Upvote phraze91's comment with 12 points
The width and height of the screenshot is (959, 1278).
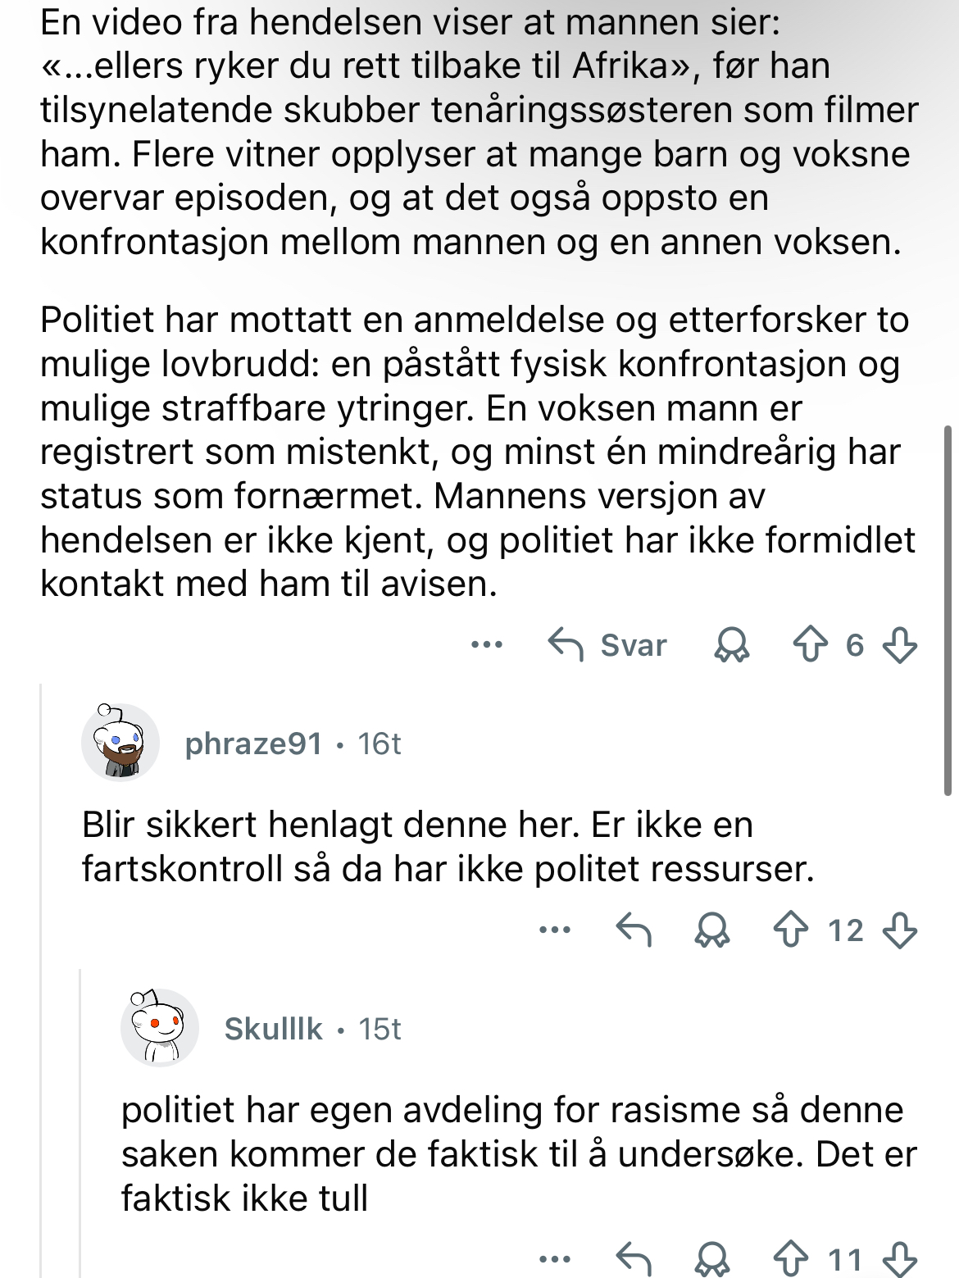click(x=791, y=930)
